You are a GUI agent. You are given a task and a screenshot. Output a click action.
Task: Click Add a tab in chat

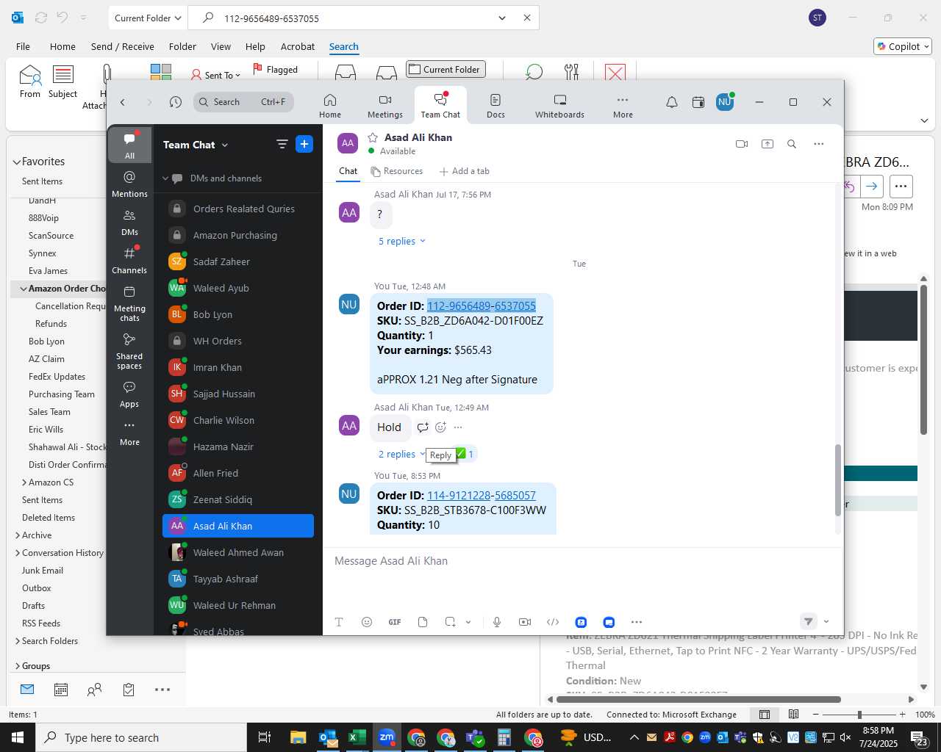[x=465, y=171]
